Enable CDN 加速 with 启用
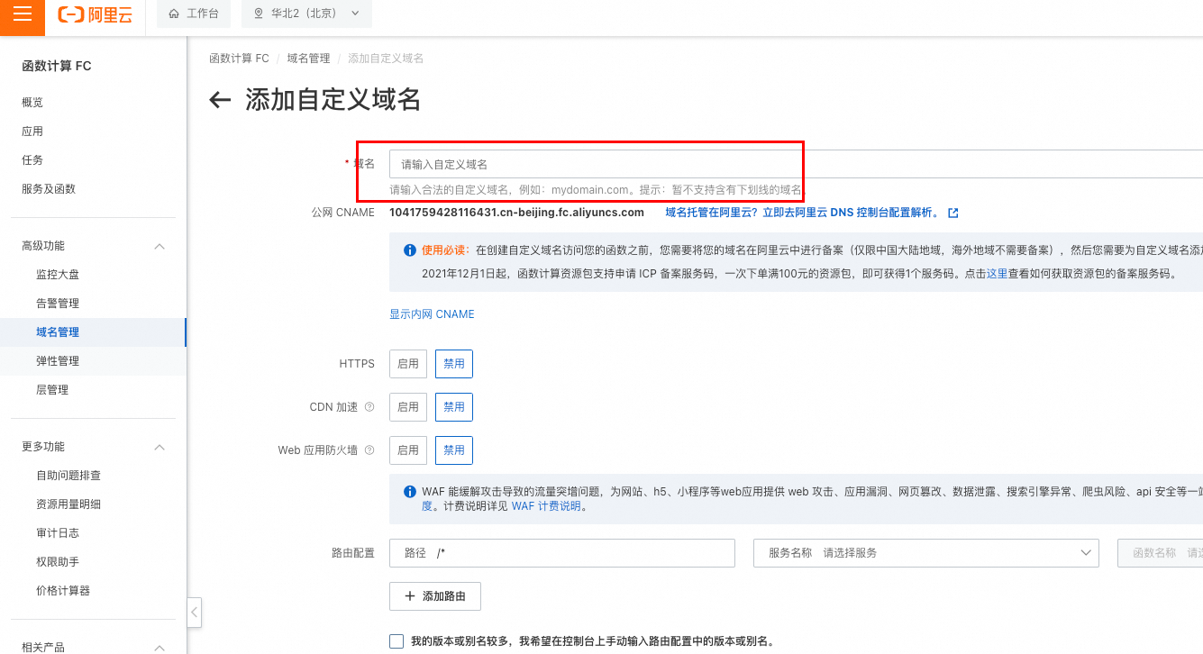This screenshot has width=1203, height=654. (408, 407)
